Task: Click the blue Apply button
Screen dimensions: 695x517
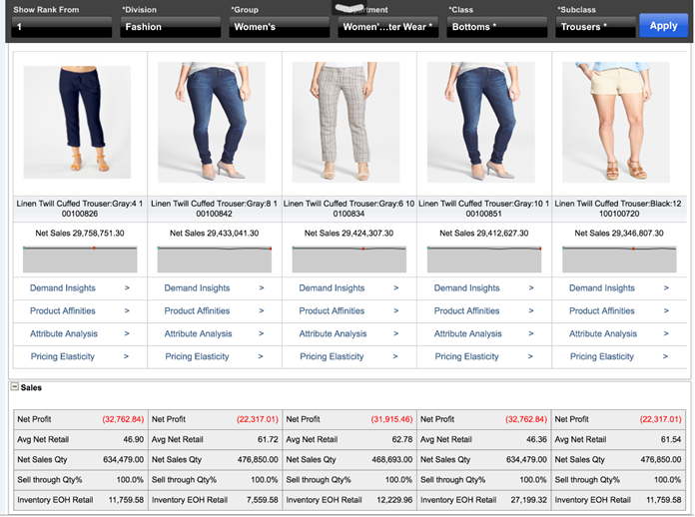Action: [x=663, y=26]
